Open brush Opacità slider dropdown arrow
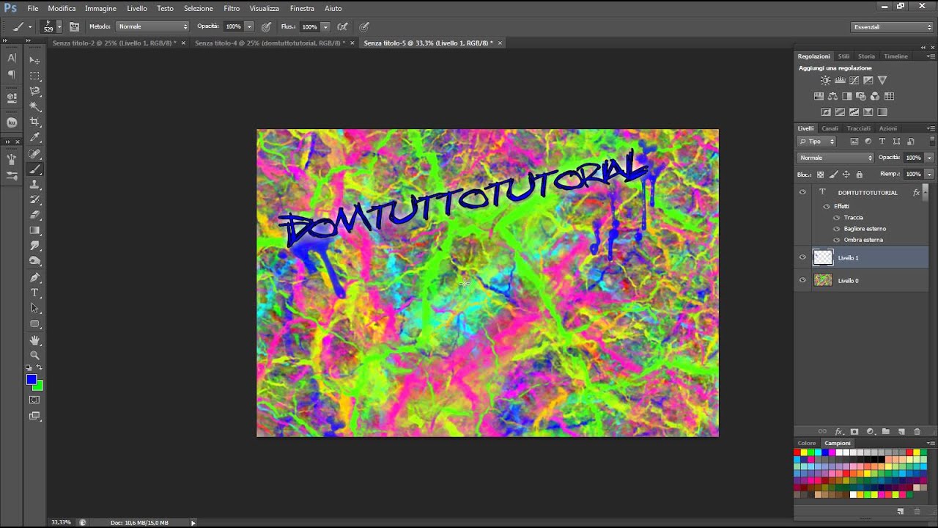 coord(249,26)
